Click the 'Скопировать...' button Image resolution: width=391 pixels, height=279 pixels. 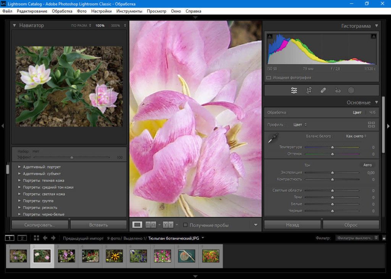pyautogui.click(x=40, y=225)
